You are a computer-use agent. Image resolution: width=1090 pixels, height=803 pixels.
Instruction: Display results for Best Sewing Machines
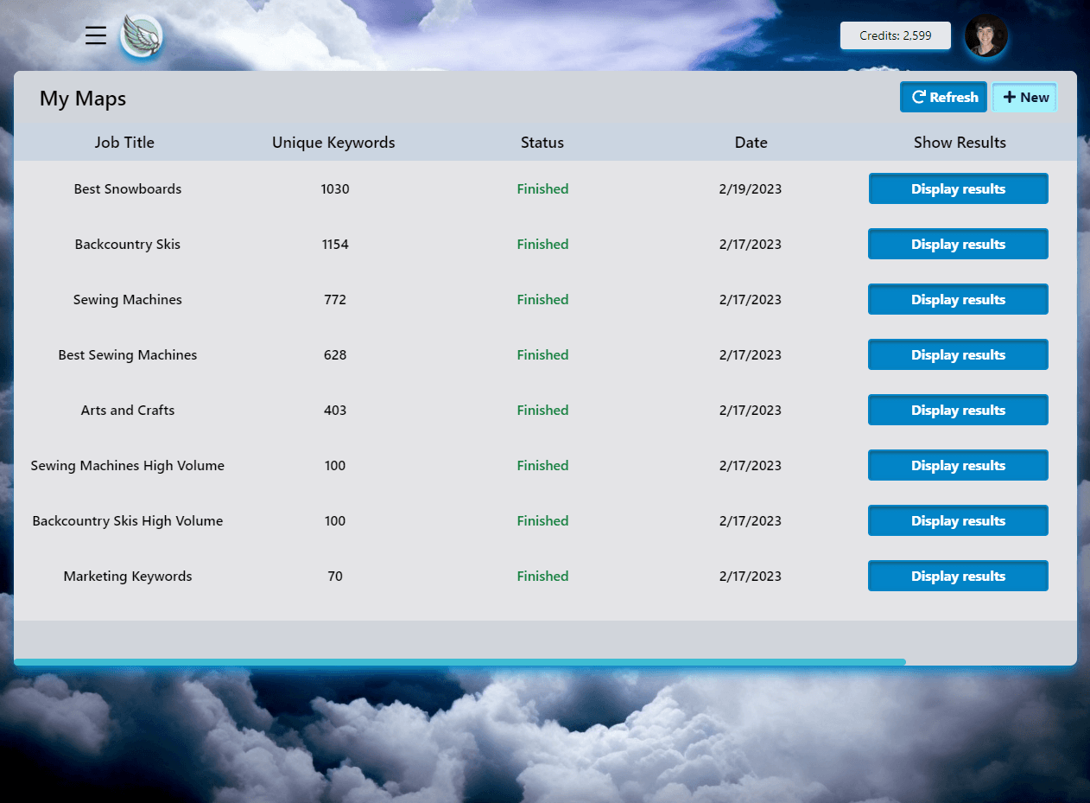pos(958,354)
